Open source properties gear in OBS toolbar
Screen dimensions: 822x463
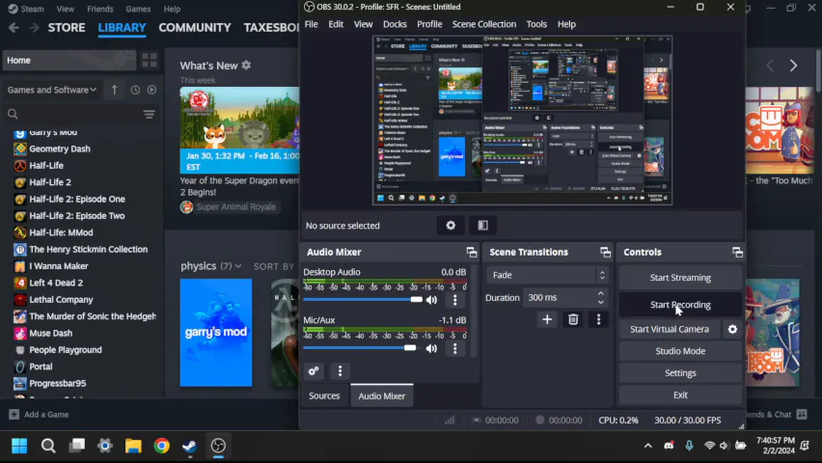[451, 226]
